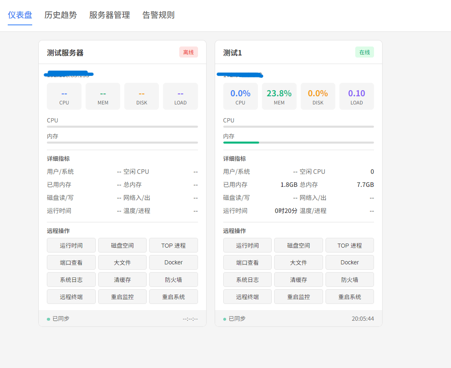Image resolution: width=451 pixels, height=368 pixels.
Task: Click the 测试服务器 card title
Action: point(65,53)
